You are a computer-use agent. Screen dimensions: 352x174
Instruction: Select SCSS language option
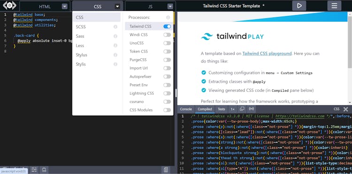tap(97, 27)
